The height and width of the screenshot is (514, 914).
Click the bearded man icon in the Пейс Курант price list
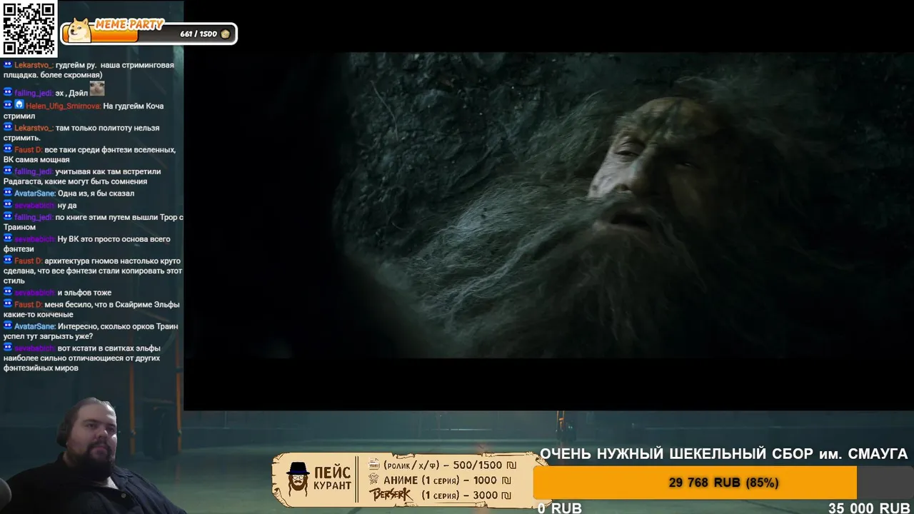[x=298, y=478]
